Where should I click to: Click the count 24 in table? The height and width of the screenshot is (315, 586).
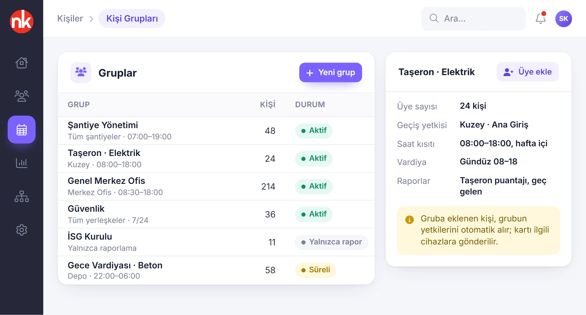[270, 159]
